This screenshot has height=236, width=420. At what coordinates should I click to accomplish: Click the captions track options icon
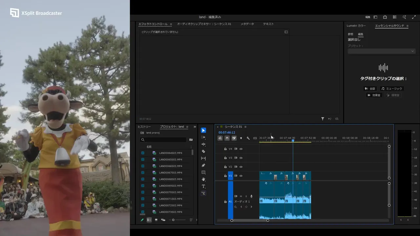[255, 138]
